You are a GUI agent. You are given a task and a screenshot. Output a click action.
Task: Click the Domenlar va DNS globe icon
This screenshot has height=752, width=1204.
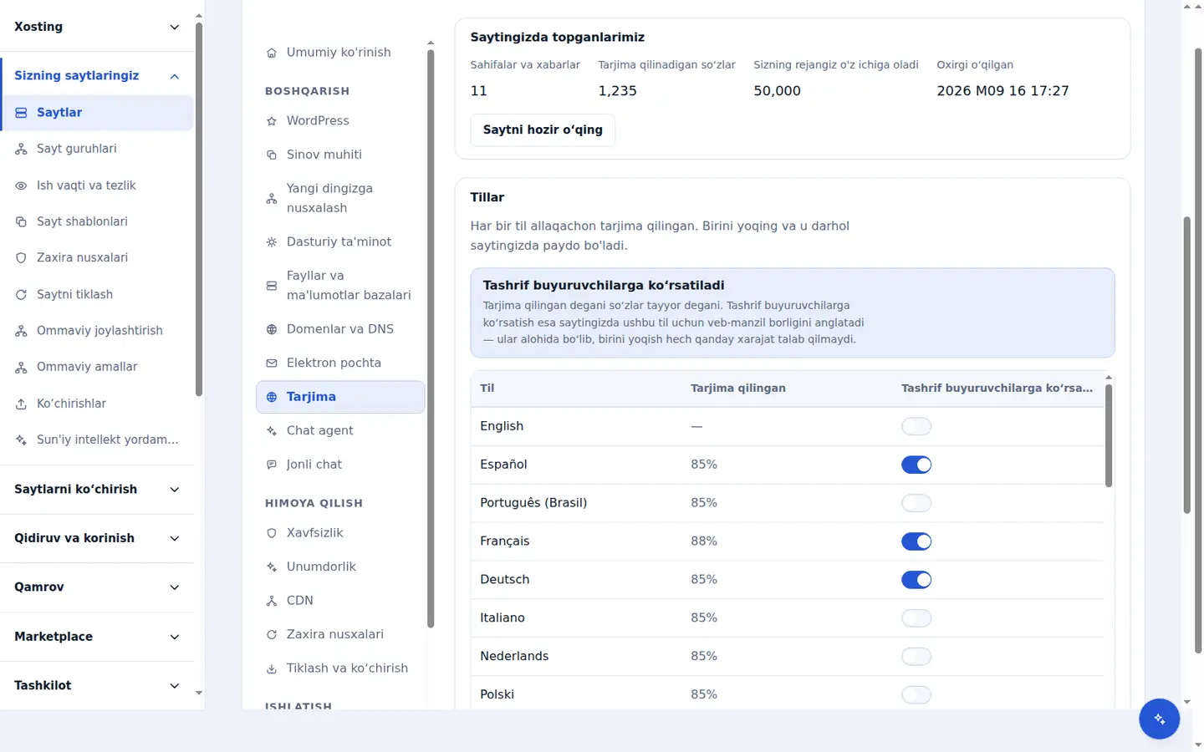(272, 329)
